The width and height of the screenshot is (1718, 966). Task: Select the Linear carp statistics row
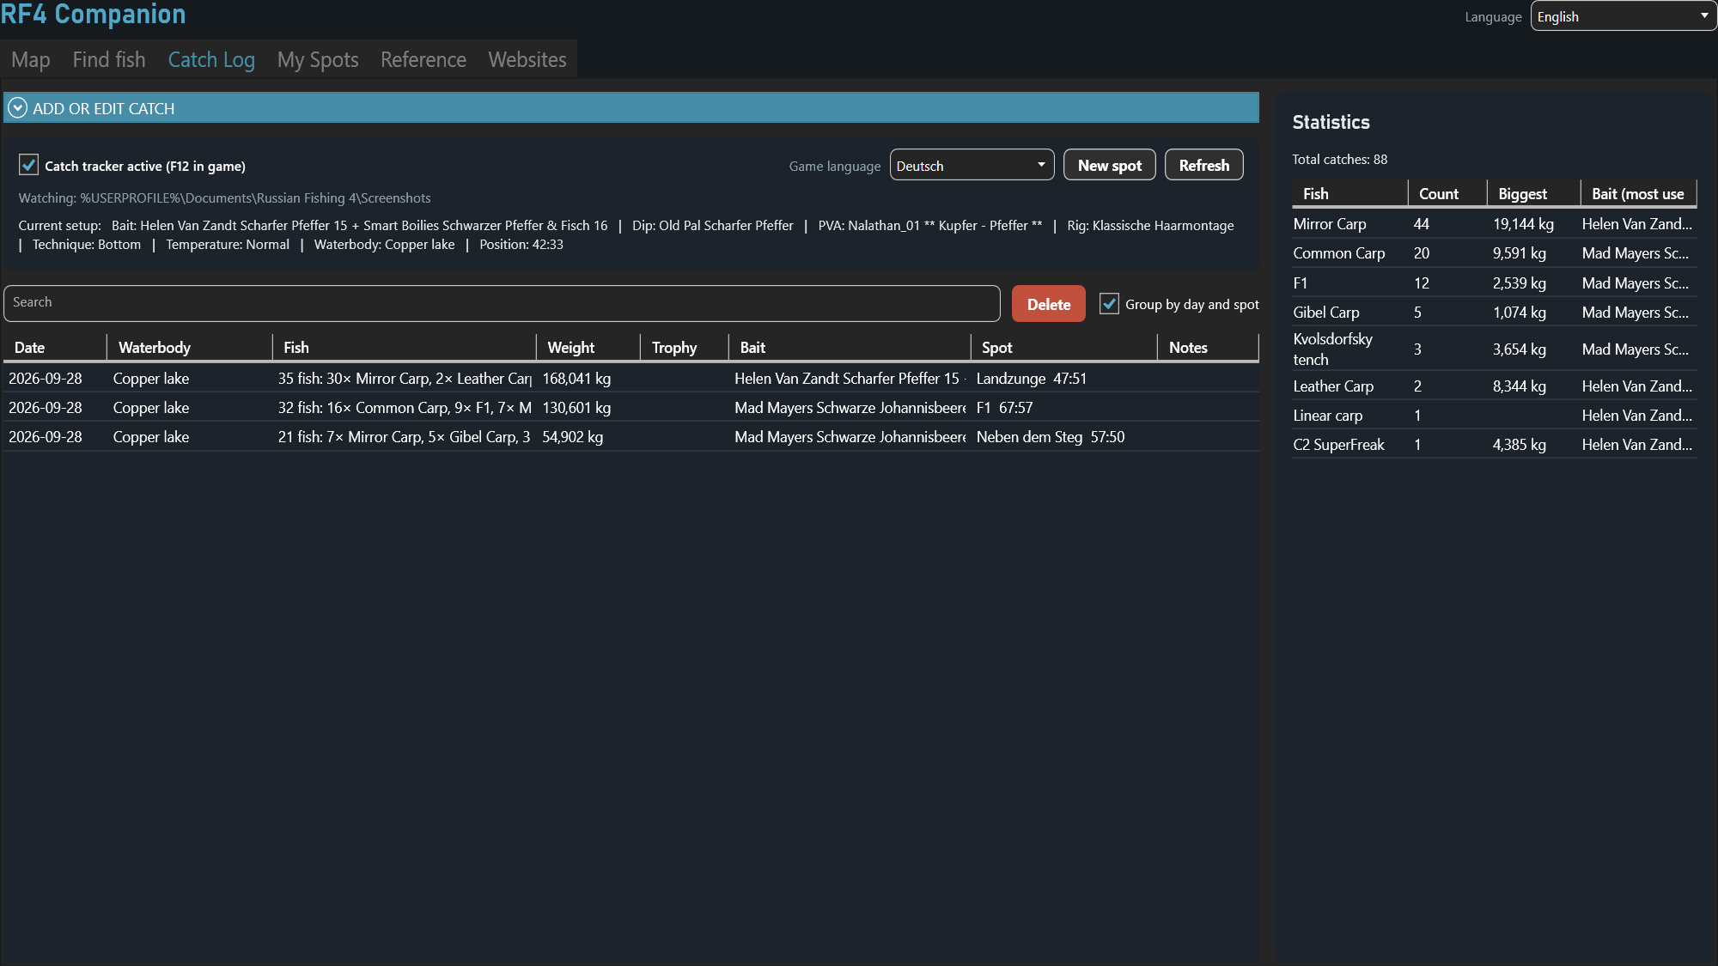(x=1495, y=416)
